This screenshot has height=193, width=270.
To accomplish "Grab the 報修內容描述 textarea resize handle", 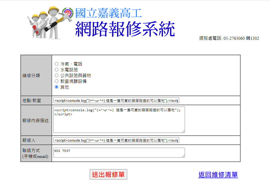I will point(183,131).
